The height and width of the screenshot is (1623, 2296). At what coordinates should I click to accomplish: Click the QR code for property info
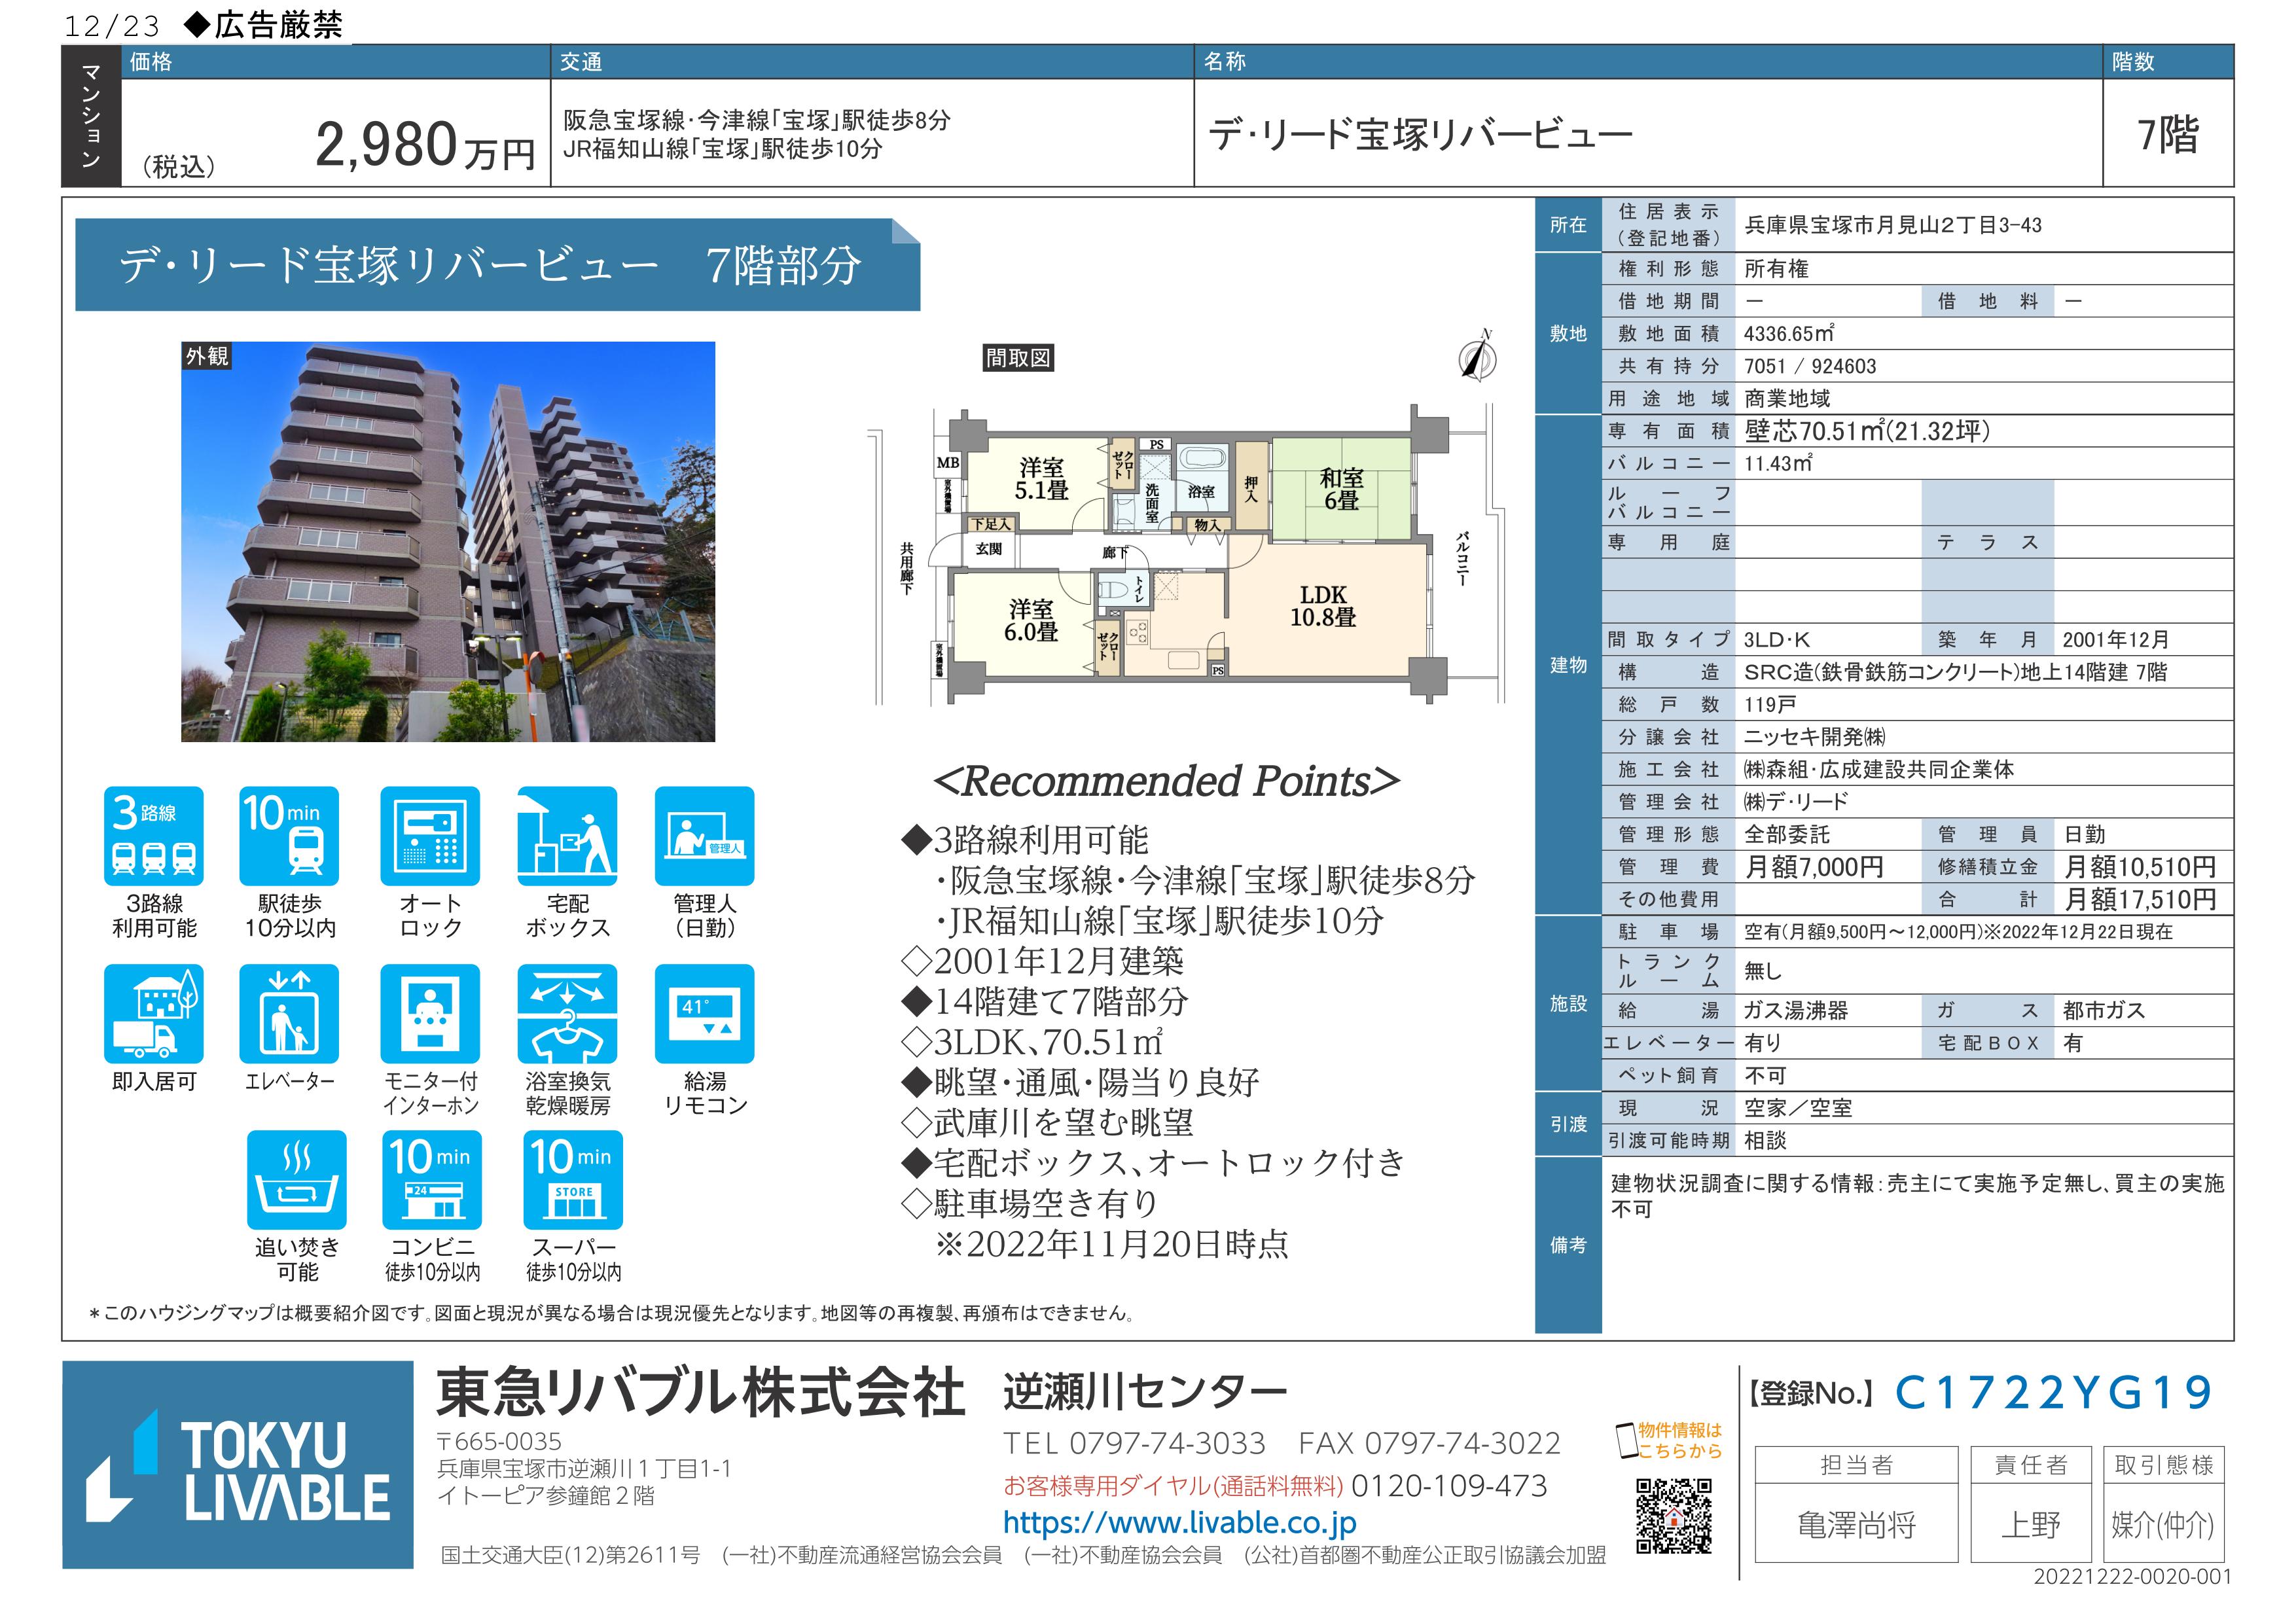tap(1674, 1515)
